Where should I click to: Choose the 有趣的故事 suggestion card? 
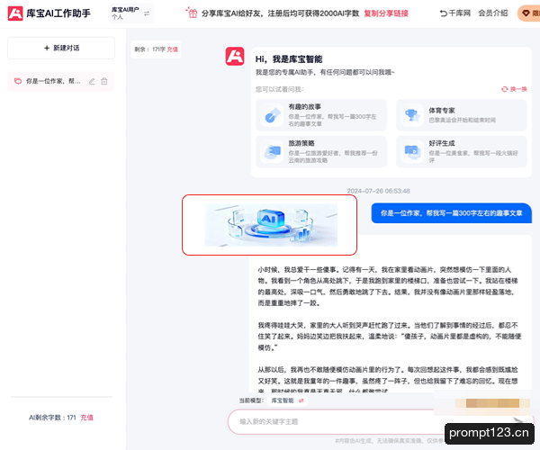click(321, 115)
